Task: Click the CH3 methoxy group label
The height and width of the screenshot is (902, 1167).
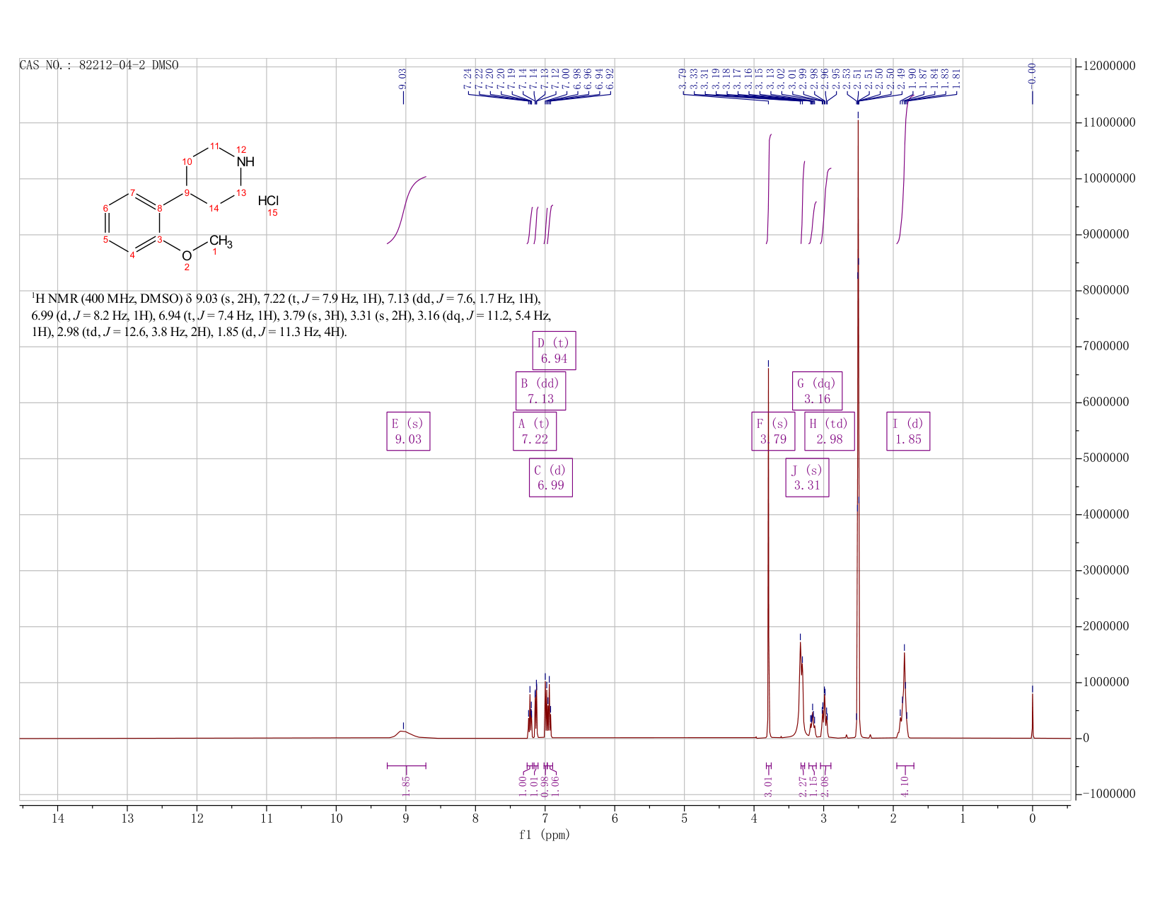Action: point(221,241)
